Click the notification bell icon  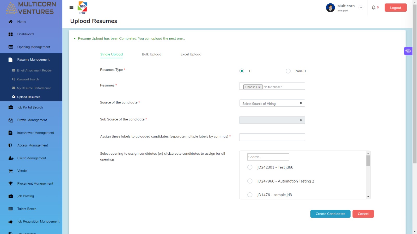pos(373,8)
